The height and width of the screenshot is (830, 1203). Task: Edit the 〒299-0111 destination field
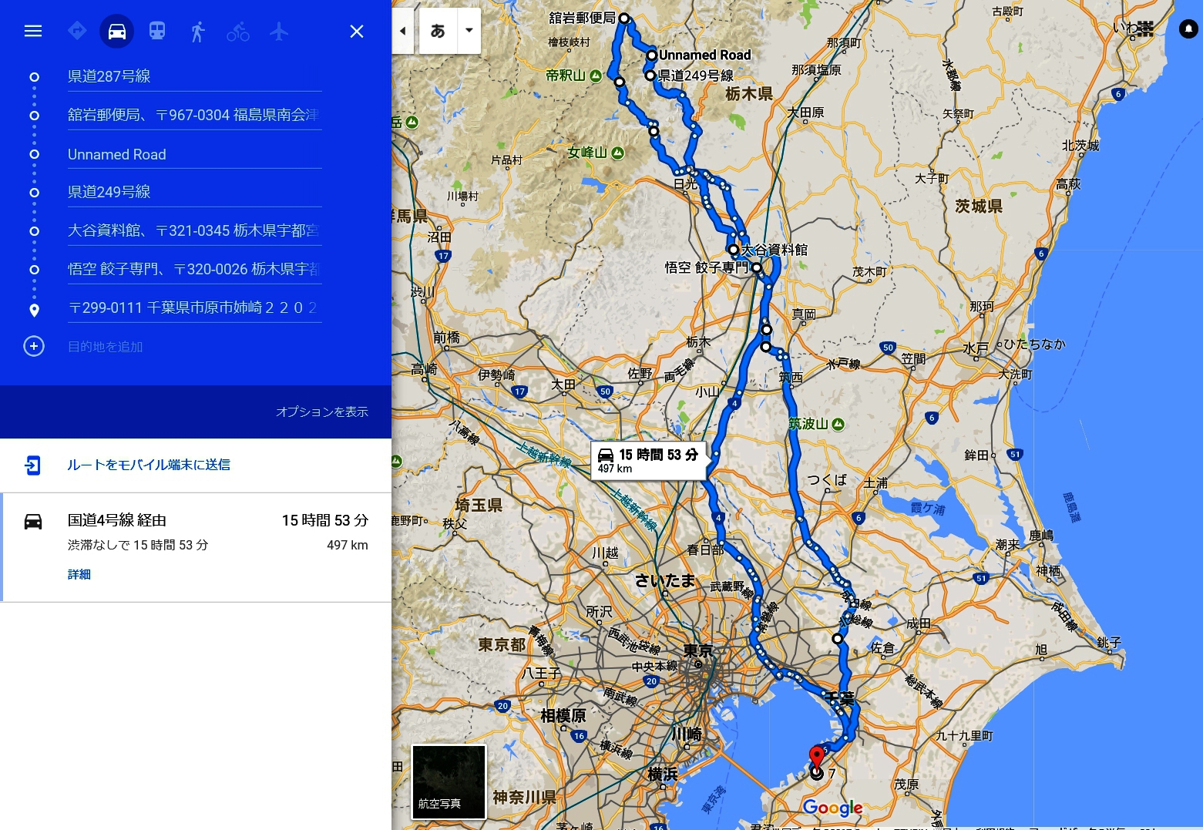pyautogui.click(x=194, y=307)
